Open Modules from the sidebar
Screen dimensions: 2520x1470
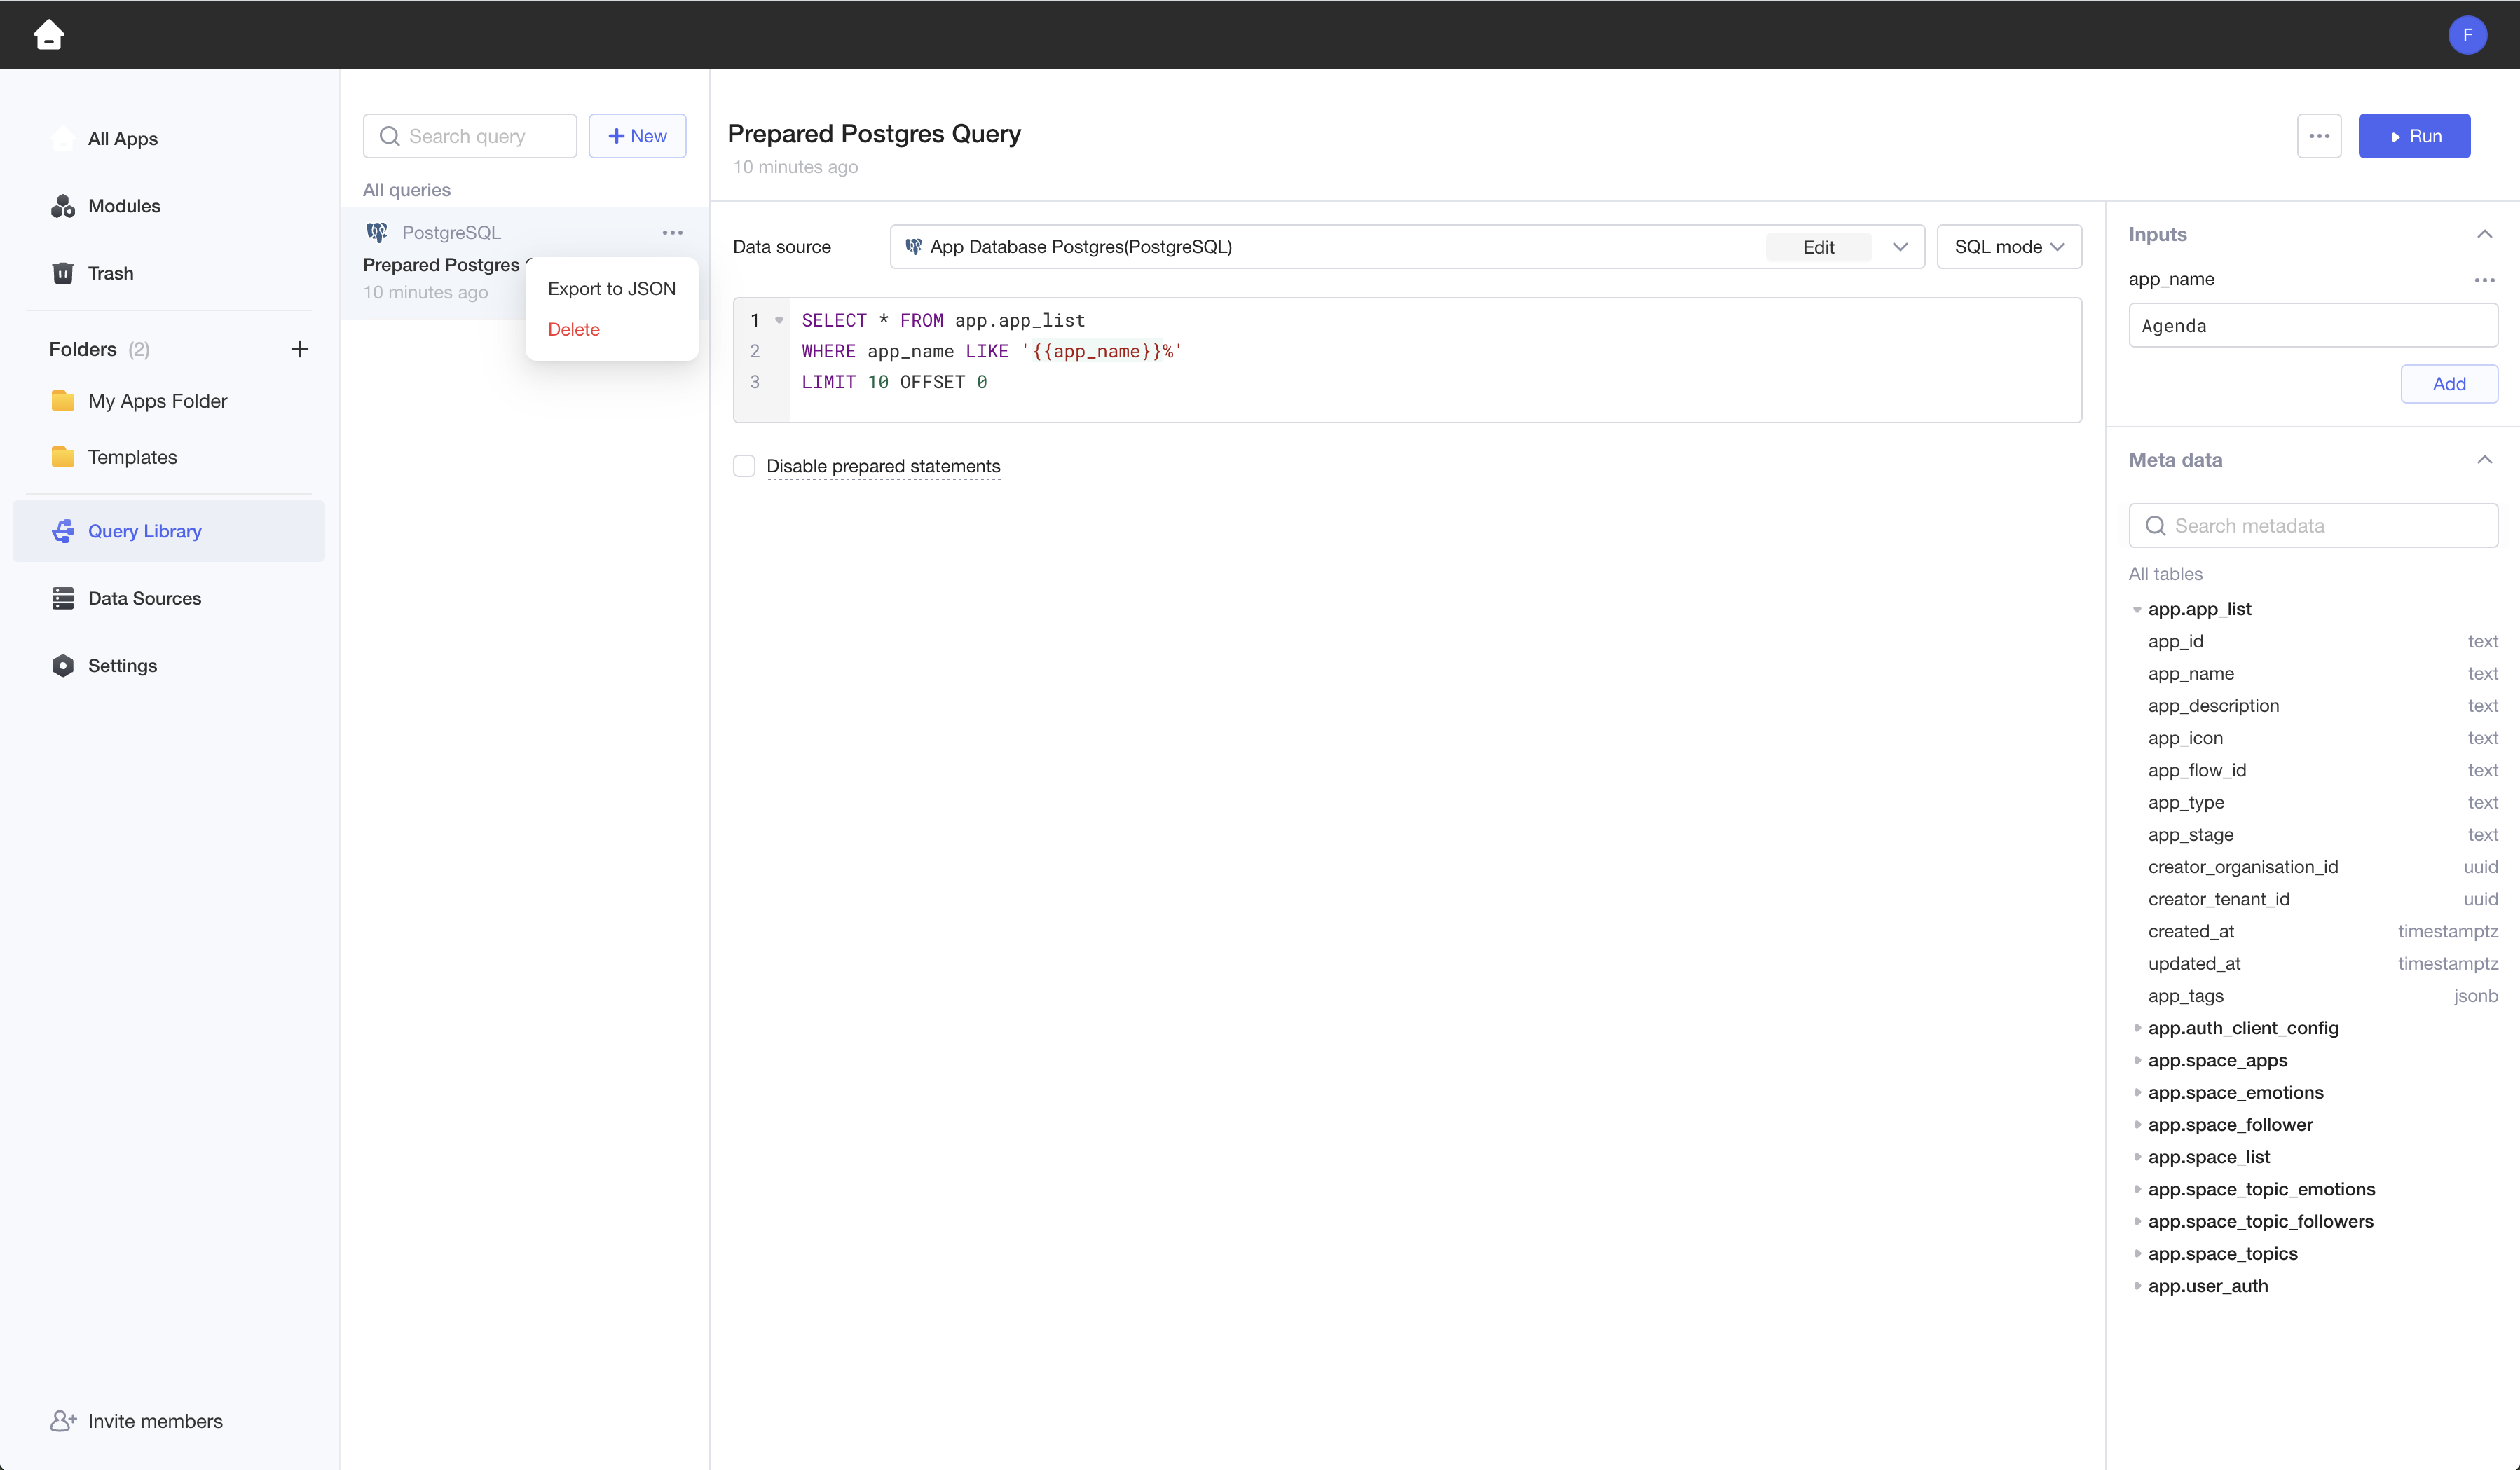124,206
